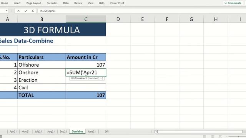Image resolution: width=246 pixels, height=138 pixels.
Task: Select the Erection cell
Action: pos(42,80)
